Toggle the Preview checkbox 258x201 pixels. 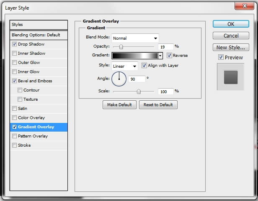click(x=221, y=57)
